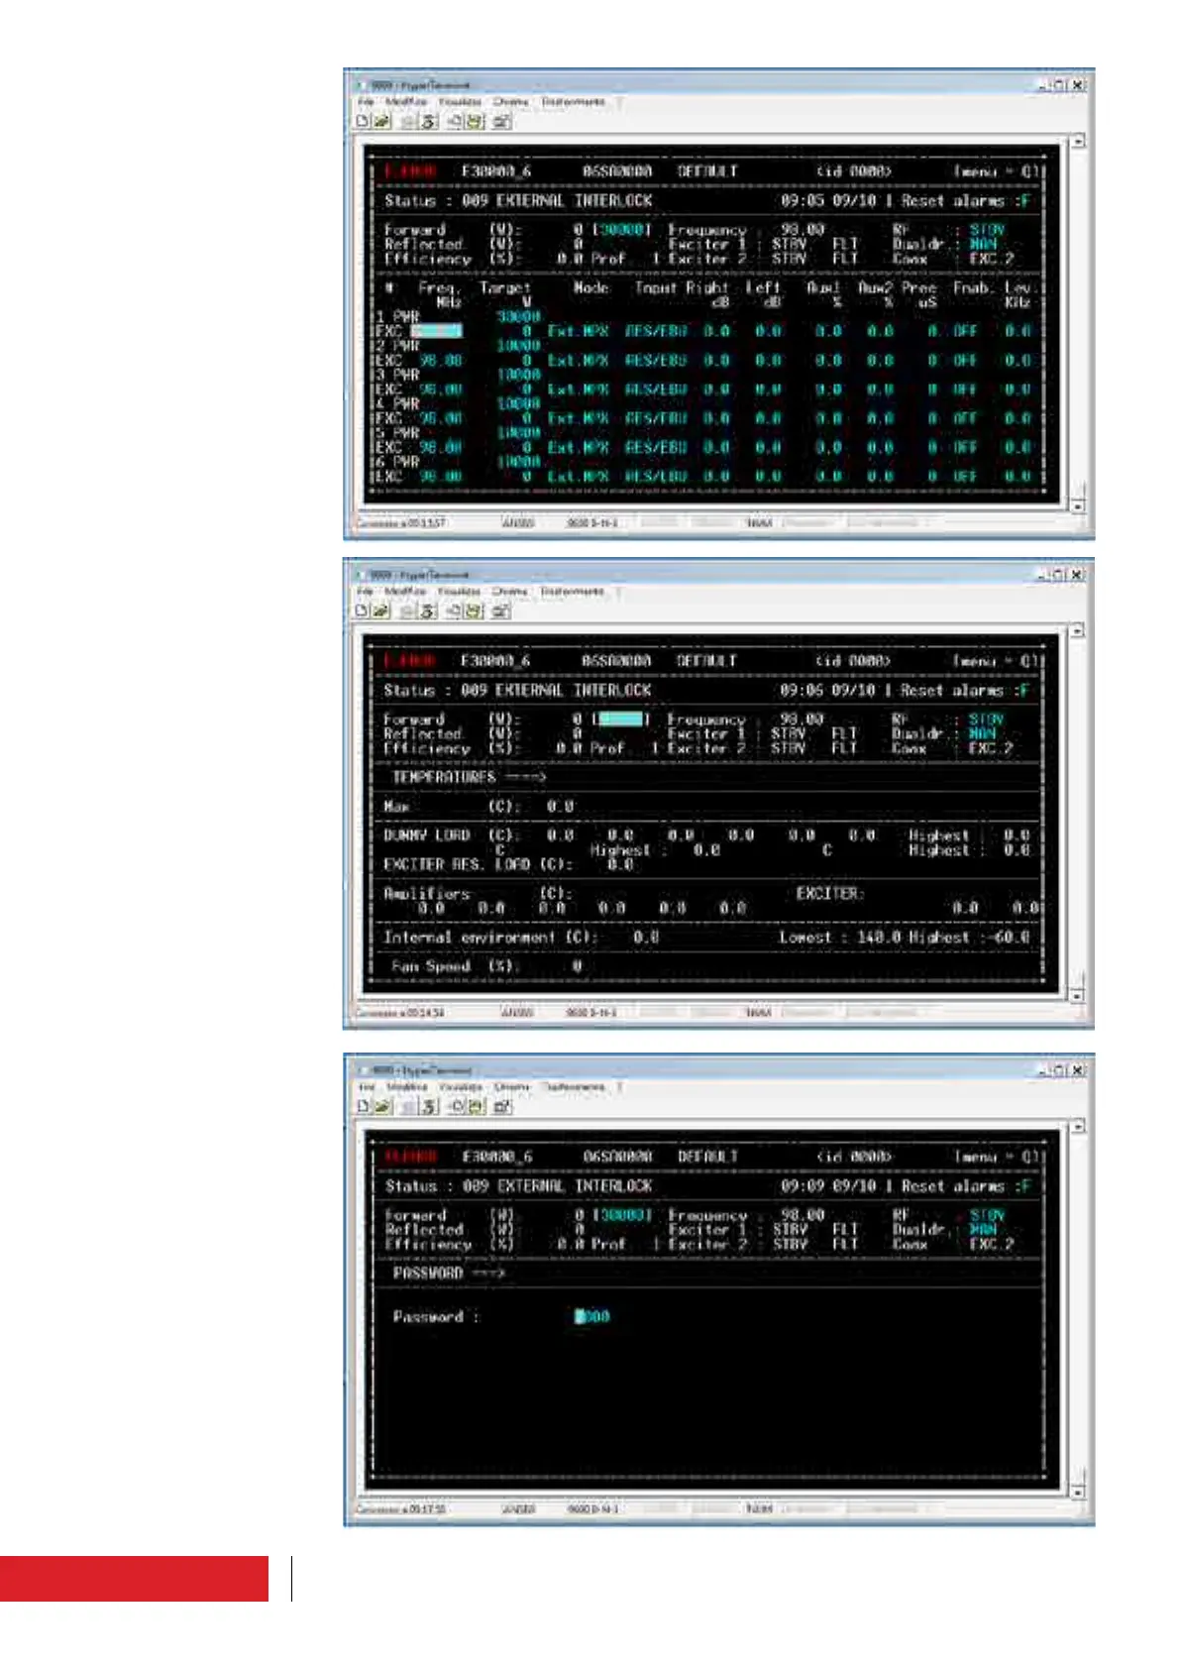Open Modifica menu in PASSWORD window
This screenshot has height=1669, width=1180.
pyautogui.click(x=407, y=1087)
